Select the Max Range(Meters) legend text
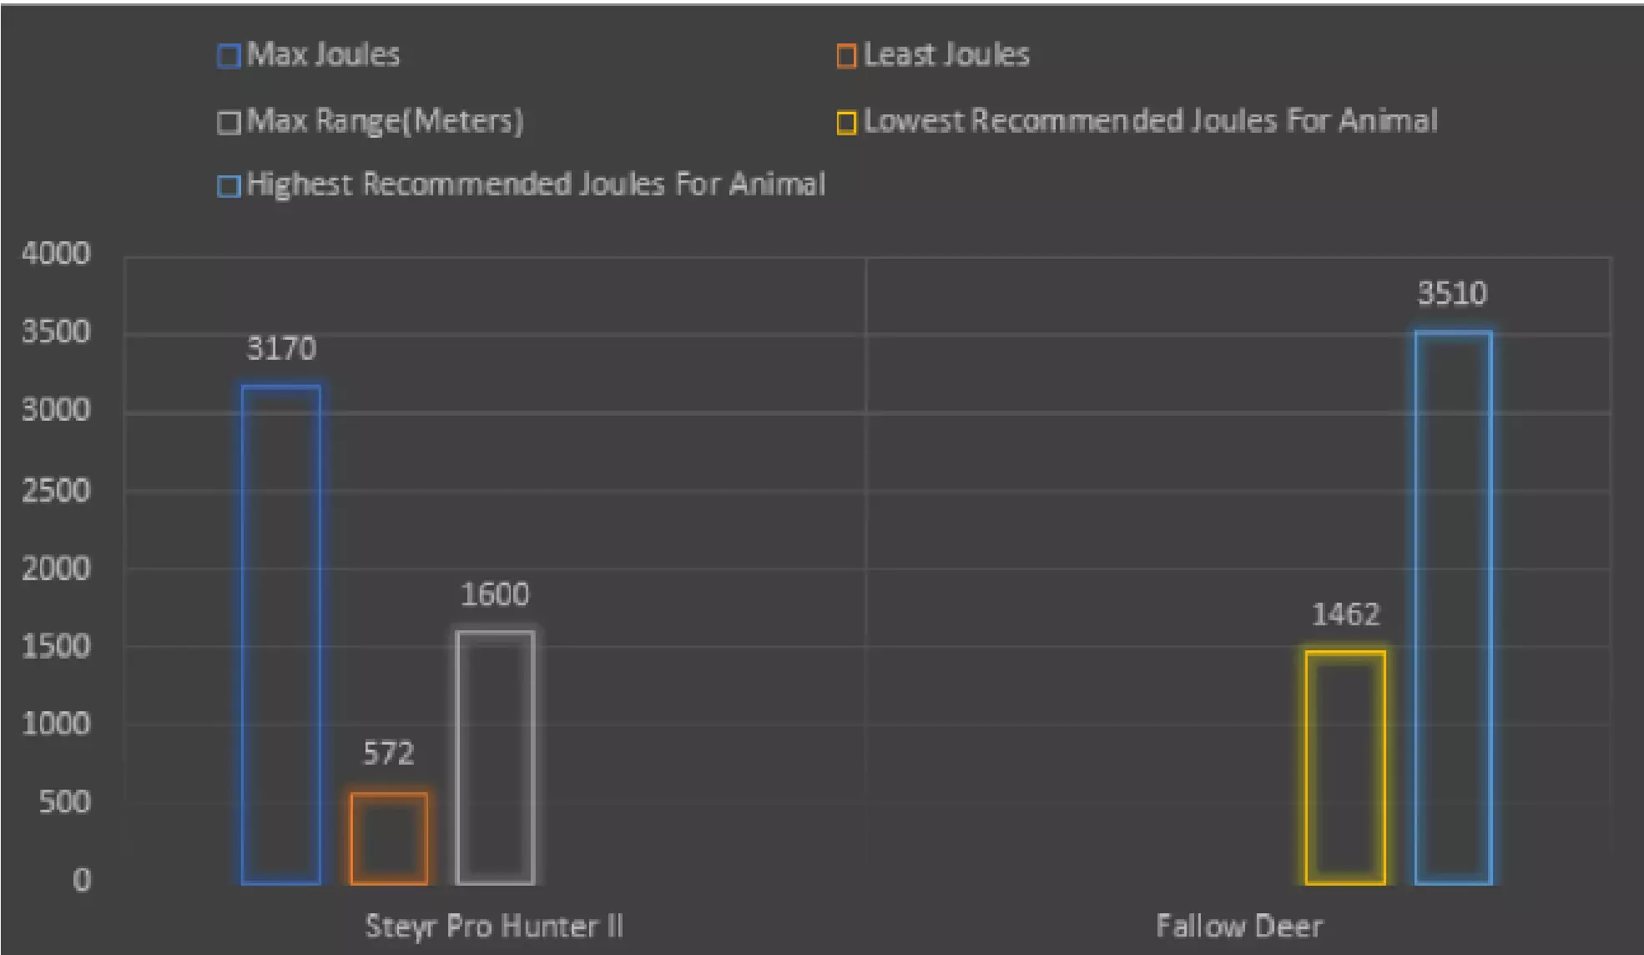The height and width of the screenshot is (955, 1644). (x=386, y=122)
